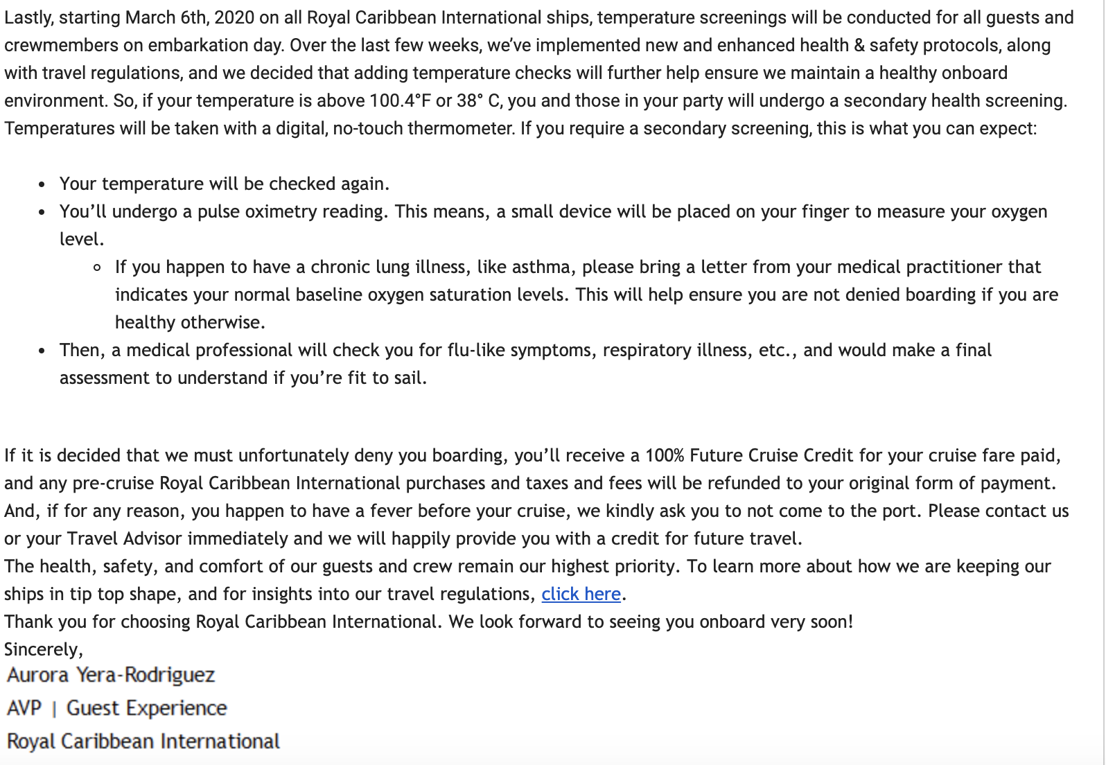This screenshot has height=765, width=1106.
Task: Click the medical professional check bullet text
Action: pyautogui.click(x=525, y=364)
